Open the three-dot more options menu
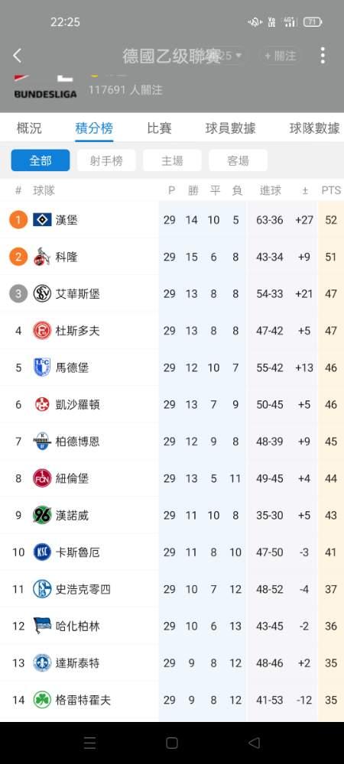Viewport: 344px width, 764px height. (323, 56)
